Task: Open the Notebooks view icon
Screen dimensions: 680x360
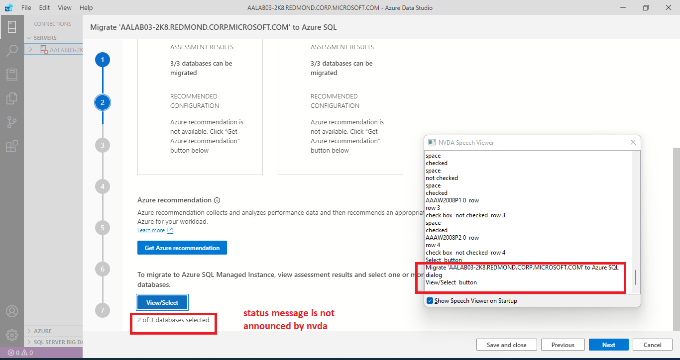Action: point(12,74)
